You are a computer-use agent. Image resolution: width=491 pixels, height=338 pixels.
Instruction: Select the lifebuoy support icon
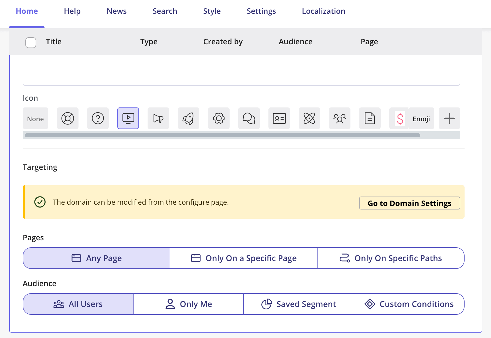68,118
